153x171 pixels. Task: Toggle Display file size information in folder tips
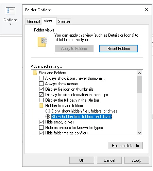click(41, 95)
